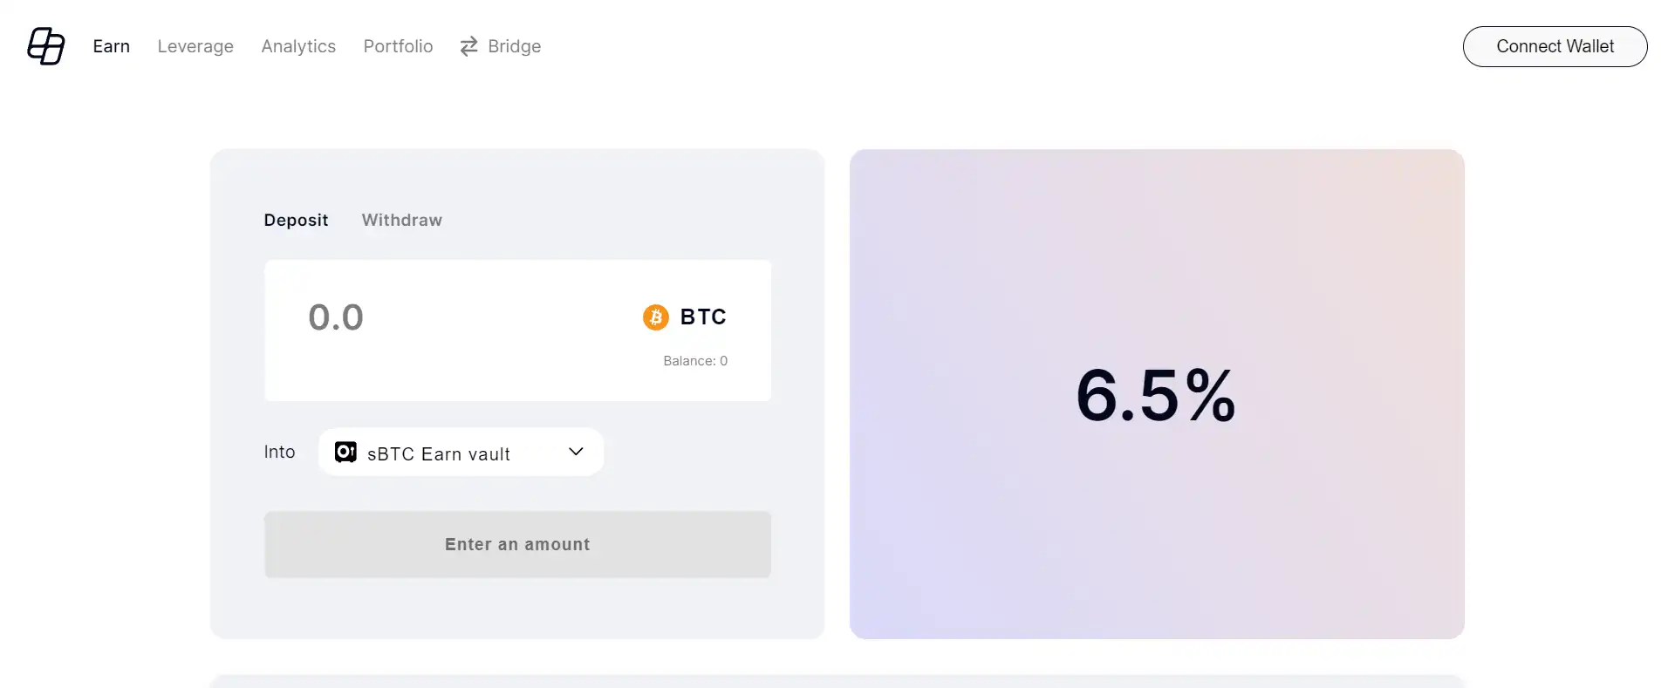Open the Earn navigation item

111,46
